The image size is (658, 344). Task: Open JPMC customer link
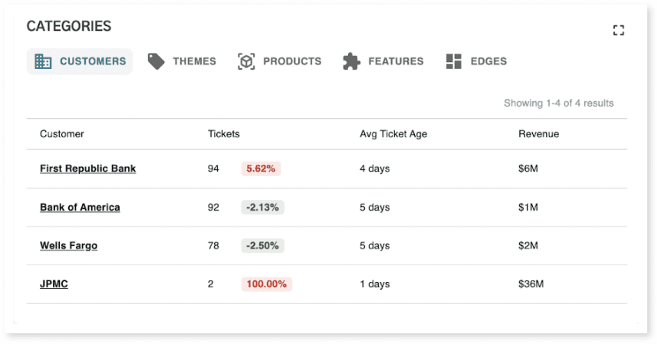tap(54, 284)
